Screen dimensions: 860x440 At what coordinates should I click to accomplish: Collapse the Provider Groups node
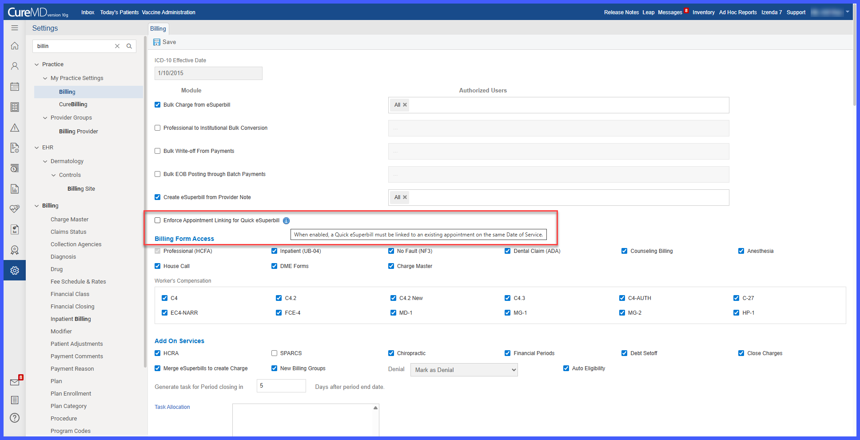pos(45,118)
